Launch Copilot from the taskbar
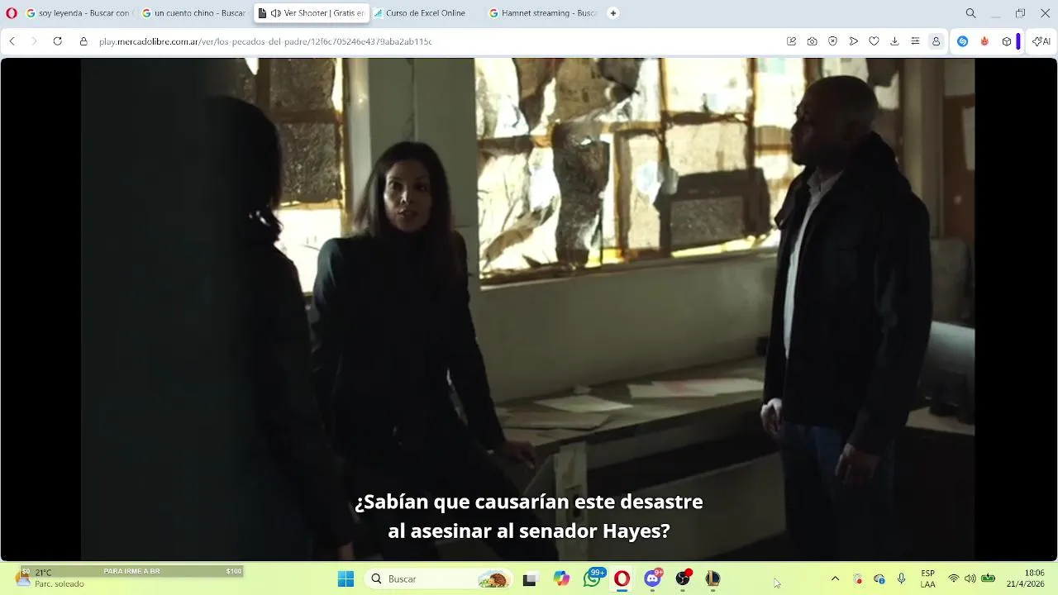Viewport: 1058px width, 595px height. coord(562,578)
